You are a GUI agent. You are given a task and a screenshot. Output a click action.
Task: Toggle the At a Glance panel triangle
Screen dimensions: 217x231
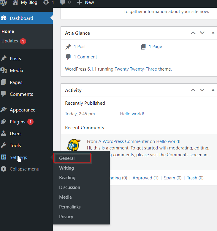coord(213,33)
